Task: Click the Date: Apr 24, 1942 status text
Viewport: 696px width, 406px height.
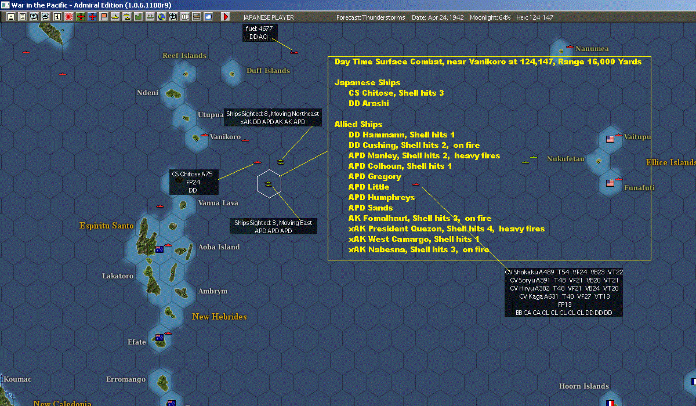Action: pos(438,17)
